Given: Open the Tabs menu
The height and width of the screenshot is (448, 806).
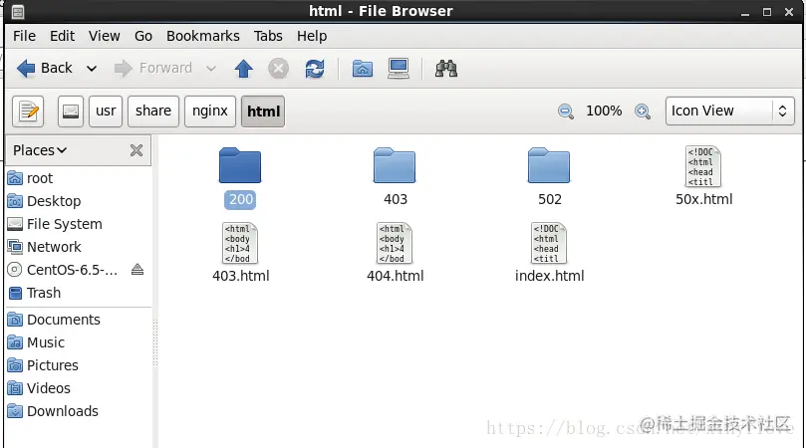Looking at the screenshot, I should (268, 36).
